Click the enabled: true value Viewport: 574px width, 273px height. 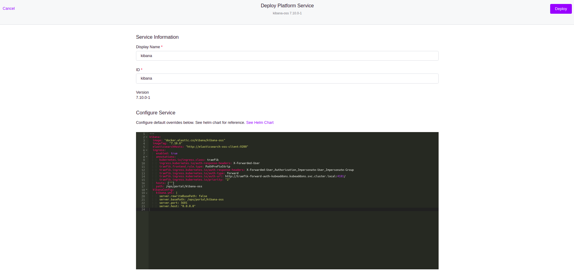tap(174, 153)
